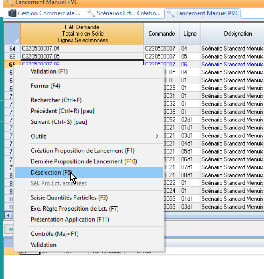Run Exe. Règle Proposition de Lct. (F7)

74,209
